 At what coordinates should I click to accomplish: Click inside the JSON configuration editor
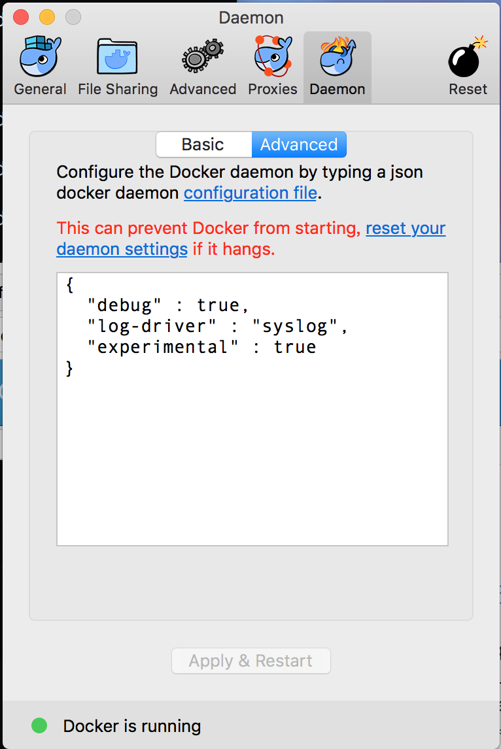(252, 409)
